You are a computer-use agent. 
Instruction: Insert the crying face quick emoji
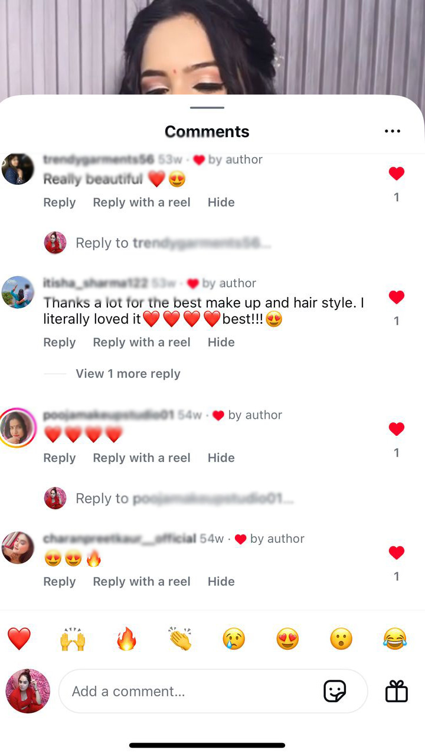click(x=234, y=639)
